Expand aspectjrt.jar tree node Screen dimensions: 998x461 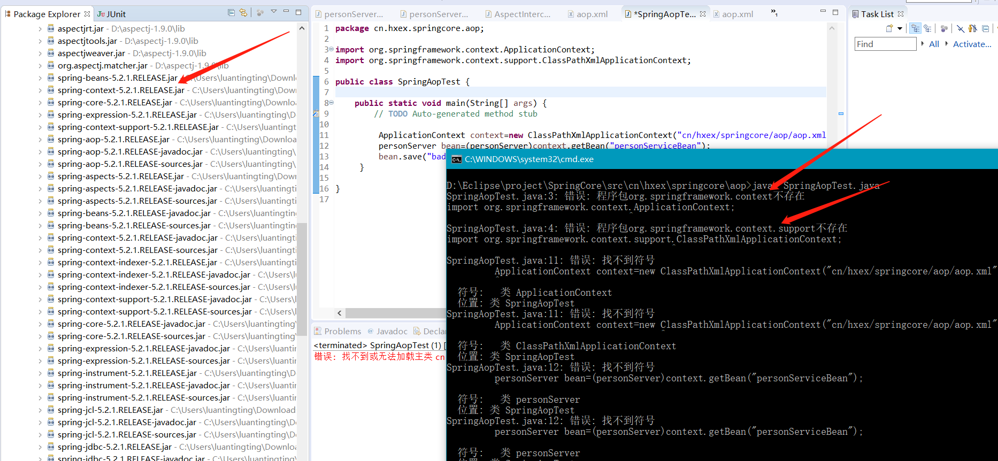[40, 29]
